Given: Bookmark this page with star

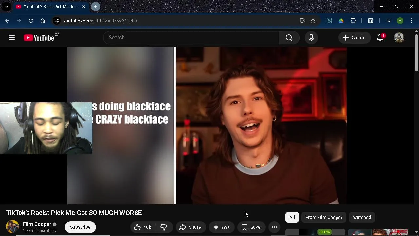Looking at the screenshot, I should [x=313, y=21].
